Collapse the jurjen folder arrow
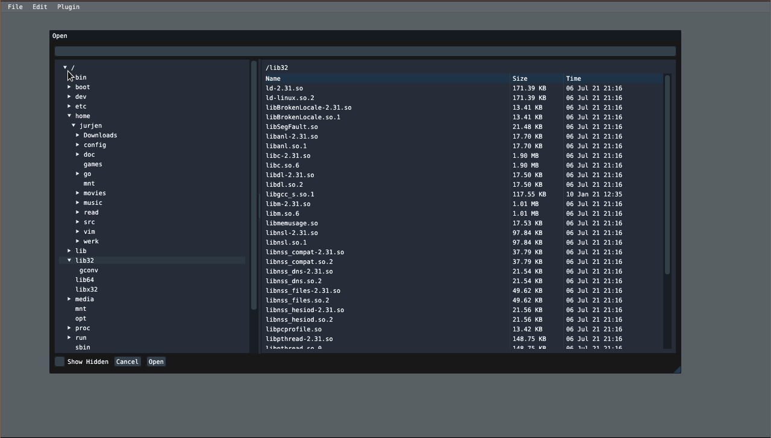The width and height of the screenshot is (771, 438). (73, 125)
